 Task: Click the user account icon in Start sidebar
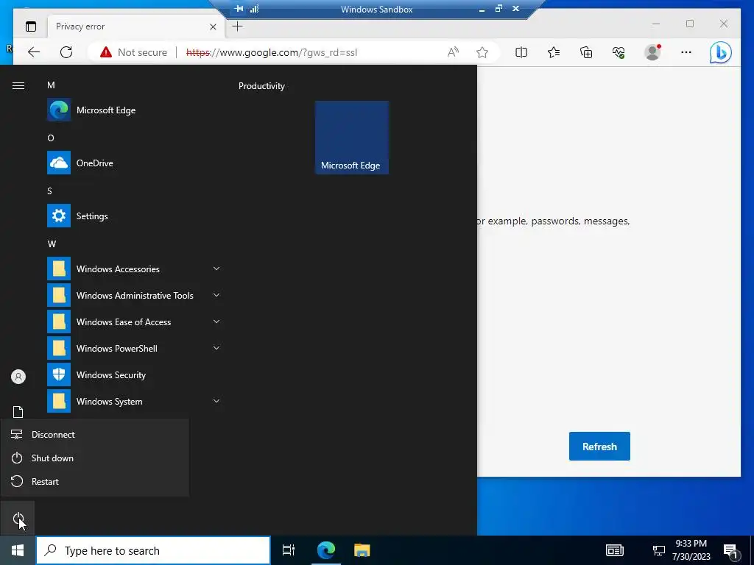pos(18,377)
